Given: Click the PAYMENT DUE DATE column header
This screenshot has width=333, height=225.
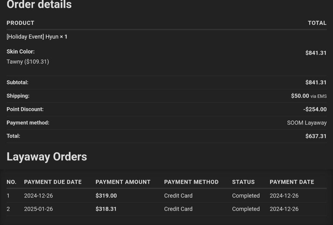Looking at the screenshot, I should click(53, 182).
